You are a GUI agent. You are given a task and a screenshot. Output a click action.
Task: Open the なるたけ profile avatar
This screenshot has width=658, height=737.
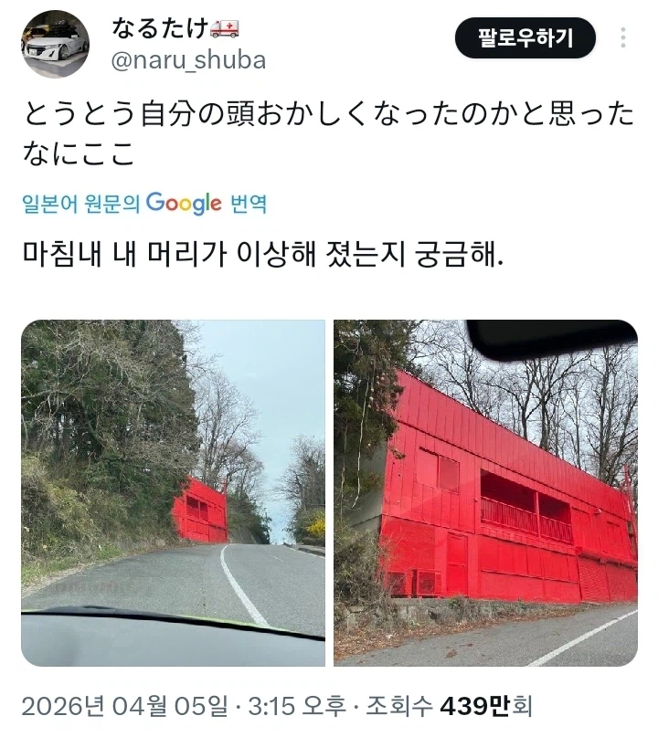click(55, 44)
